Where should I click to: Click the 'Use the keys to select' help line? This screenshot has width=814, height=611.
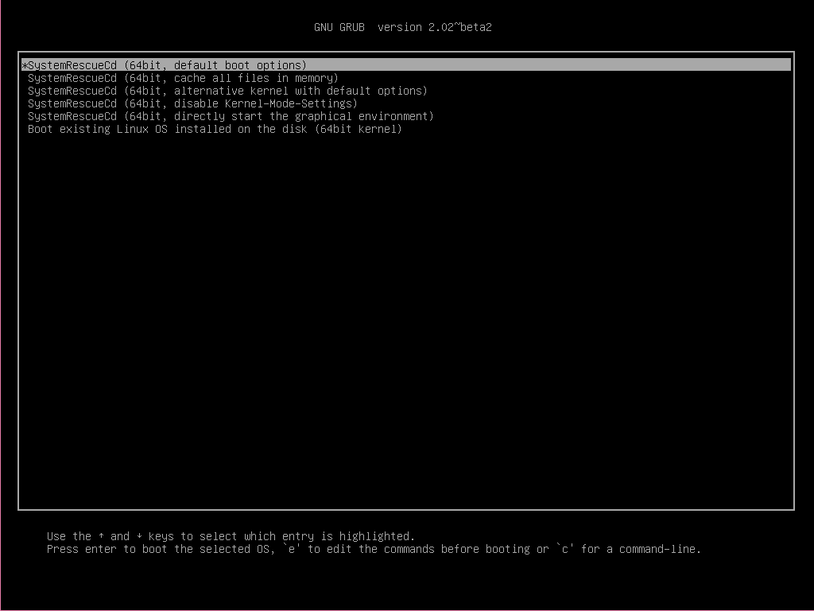pyautogui.click(x=231, y=536)
